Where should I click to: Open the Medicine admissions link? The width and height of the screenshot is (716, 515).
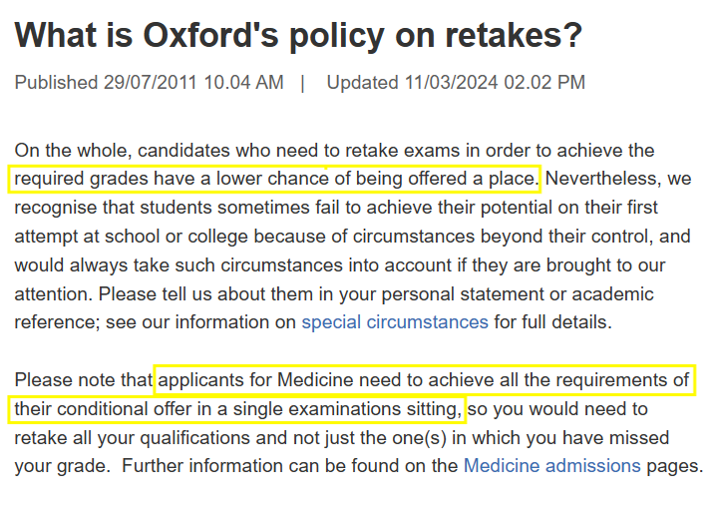tap(551, 466)
